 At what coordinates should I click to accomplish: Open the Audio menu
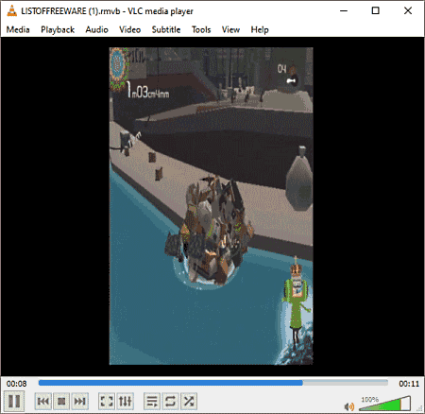pos(96,29)
